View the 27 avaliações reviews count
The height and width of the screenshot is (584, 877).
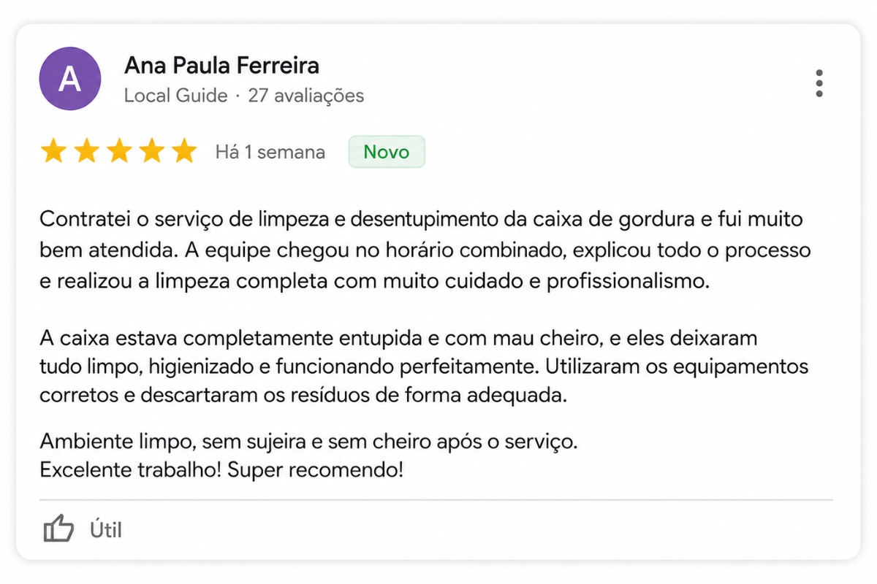pyautogui.click(x=305, y=96)
